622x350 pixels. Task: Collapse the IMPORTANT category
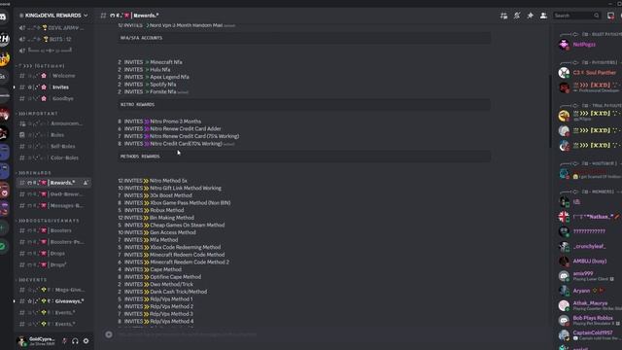[x=38, y=114]
